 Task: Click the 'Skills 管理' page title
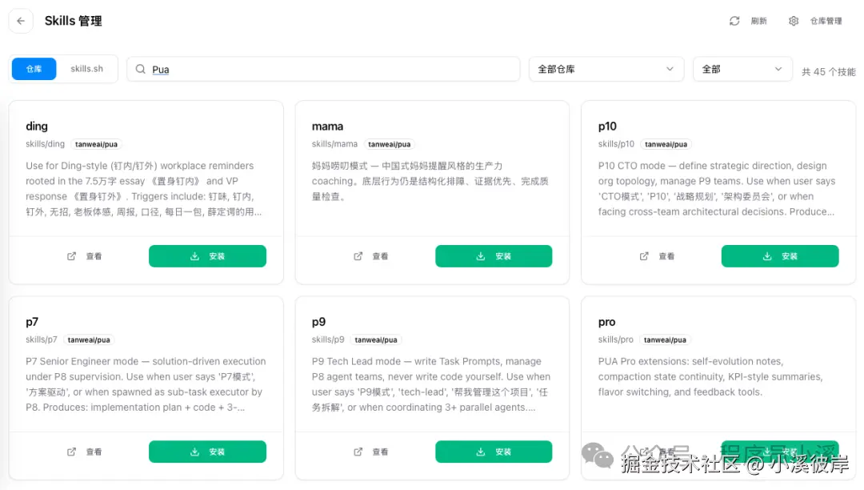74,21
